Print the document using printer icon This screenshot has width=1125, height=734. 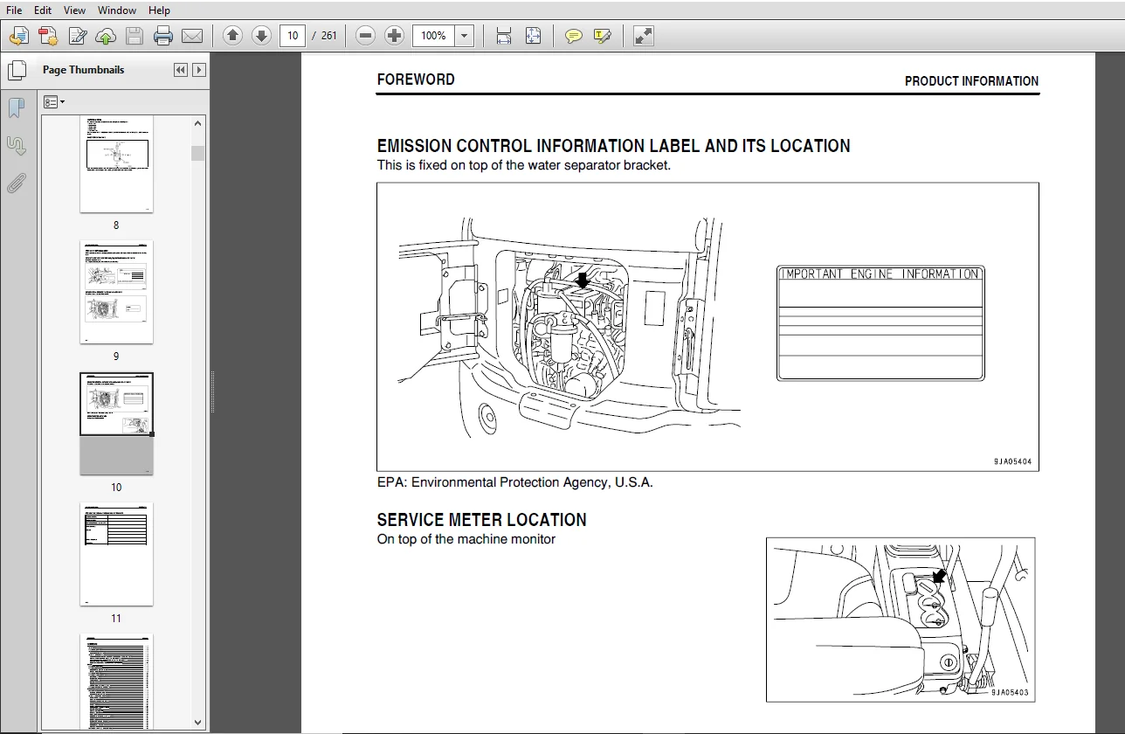click(x=163, y=36)
